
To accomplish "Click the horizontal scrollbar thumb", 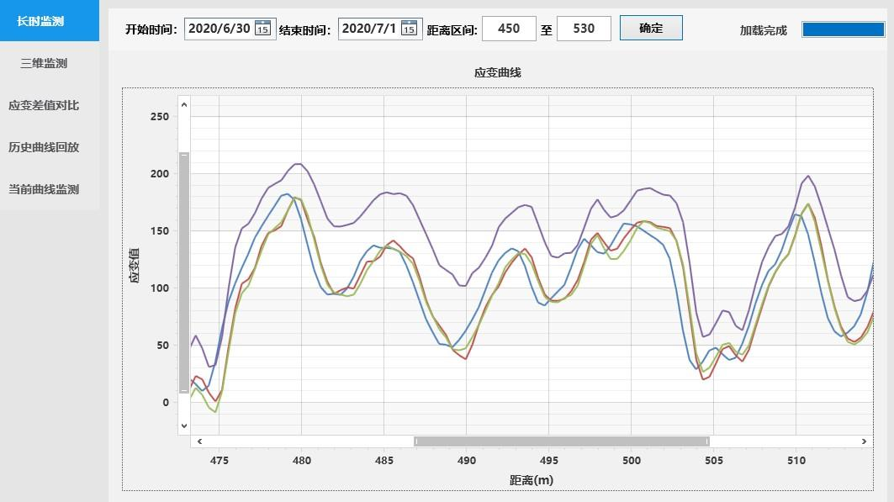I will coord(561,441).
